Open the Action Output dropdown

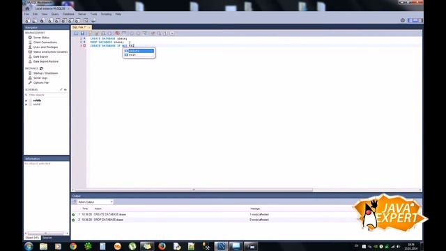coord(95,201)
